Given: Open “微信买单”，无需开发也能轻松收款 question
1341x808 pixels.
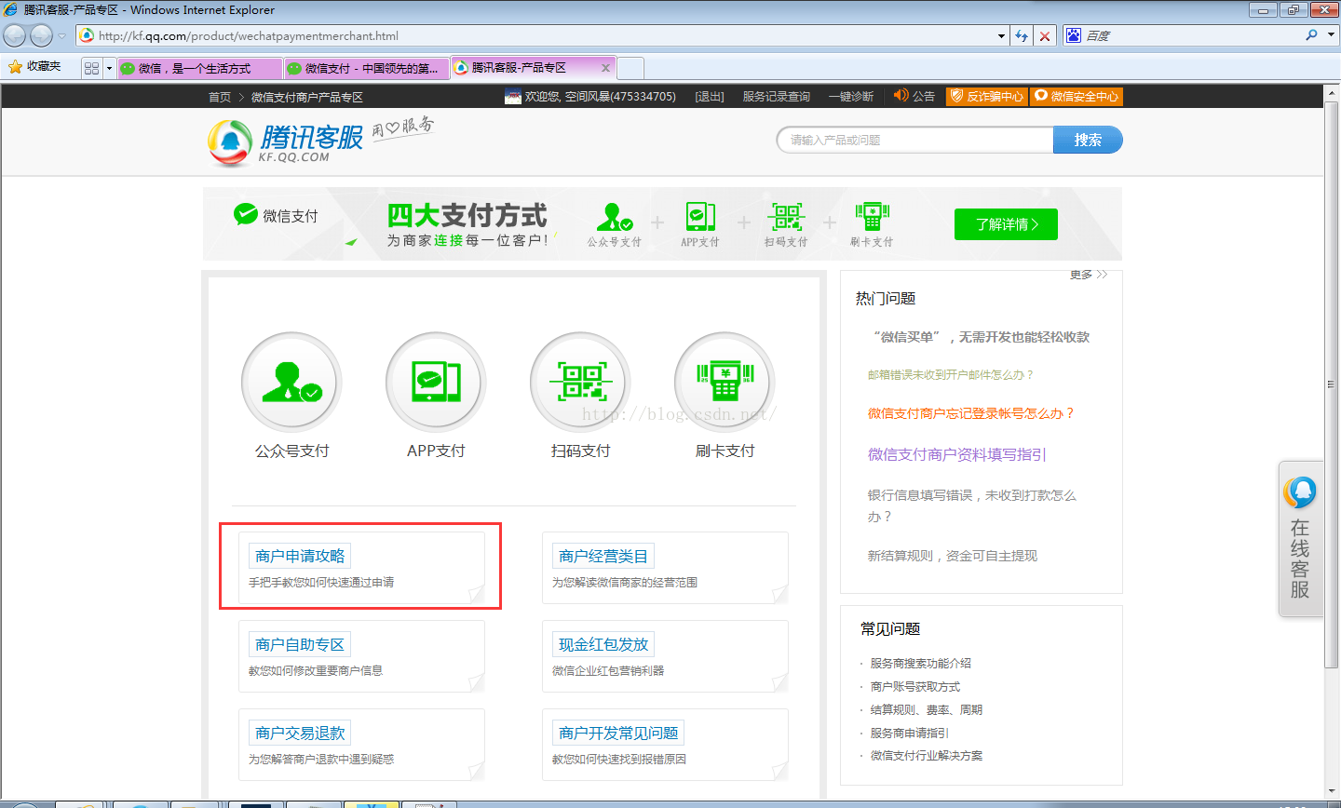Looking at the screenshot, I should point(982,337).
